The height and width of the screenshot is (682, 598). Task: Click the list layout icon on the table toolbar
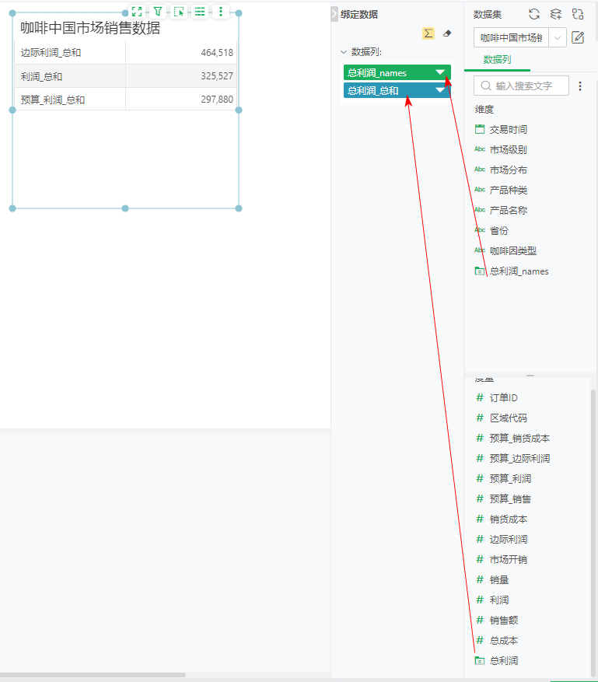[x=200, y=12]
